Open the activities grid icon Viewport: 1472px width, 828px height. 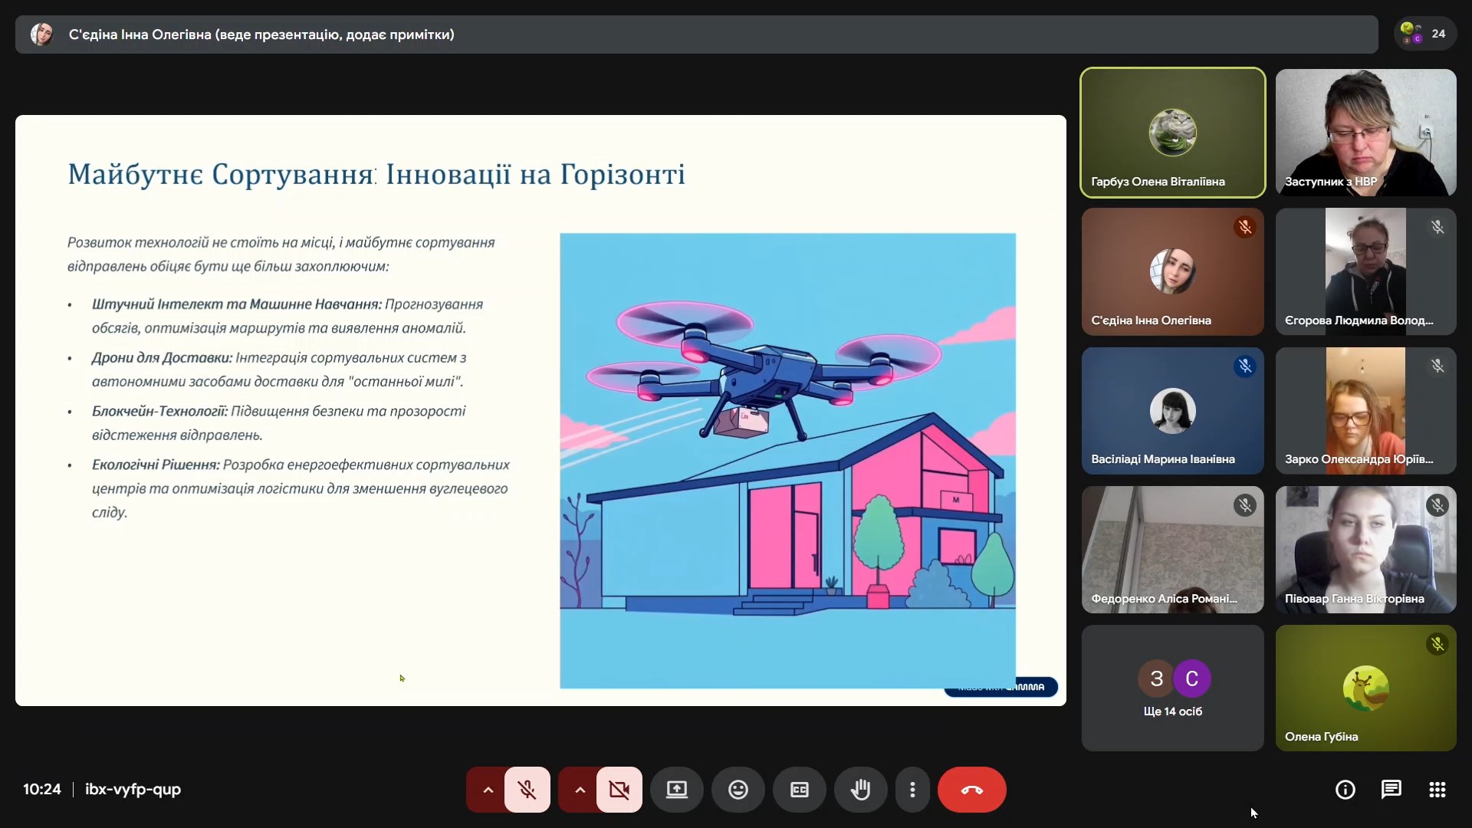tap(1437, 790)
